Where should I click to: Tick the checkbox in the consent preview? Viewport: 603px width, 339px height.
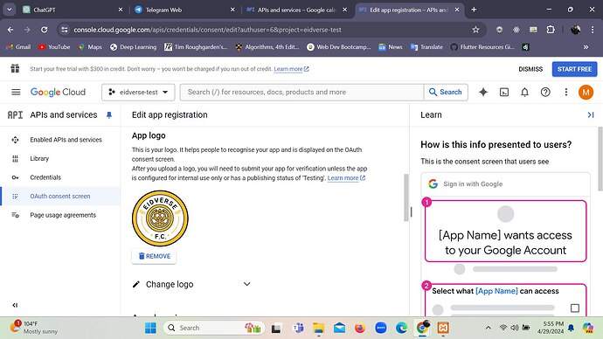(x=575, y=308)
